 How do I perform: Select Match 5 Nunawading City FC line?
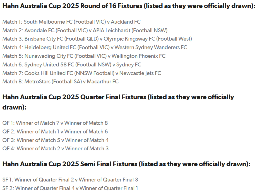click(84, 56)
